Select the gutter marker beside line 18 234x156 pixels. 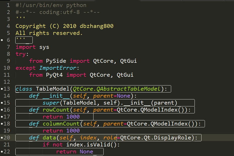point(2,124)
